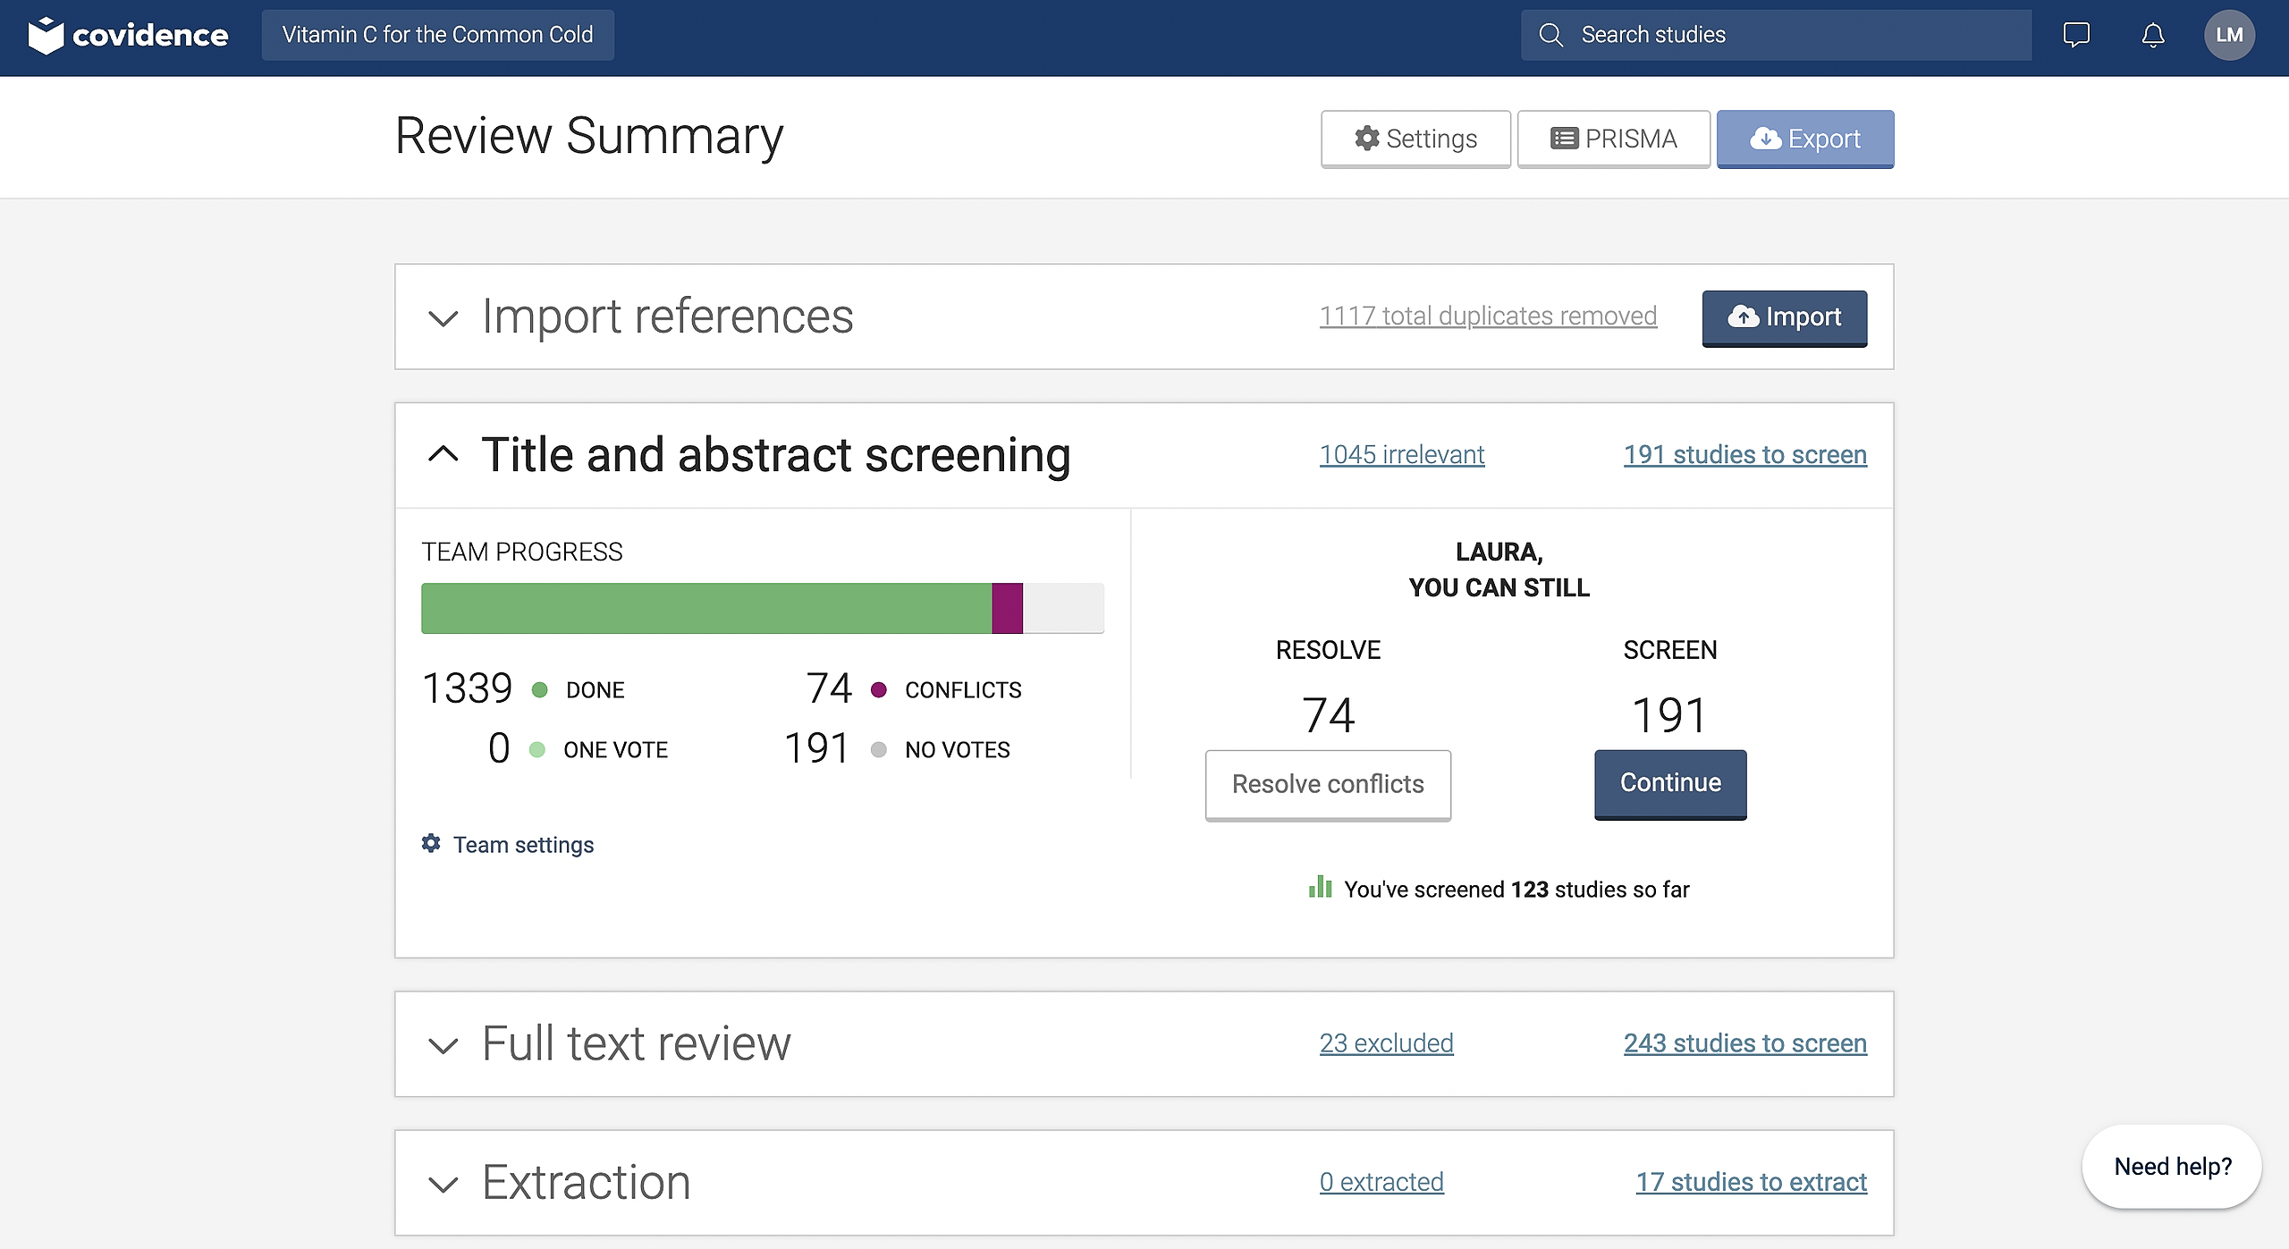Screen dimensions: 2289x1249
Task: Expand the Full text review section
Action: tap(443, 1044)
